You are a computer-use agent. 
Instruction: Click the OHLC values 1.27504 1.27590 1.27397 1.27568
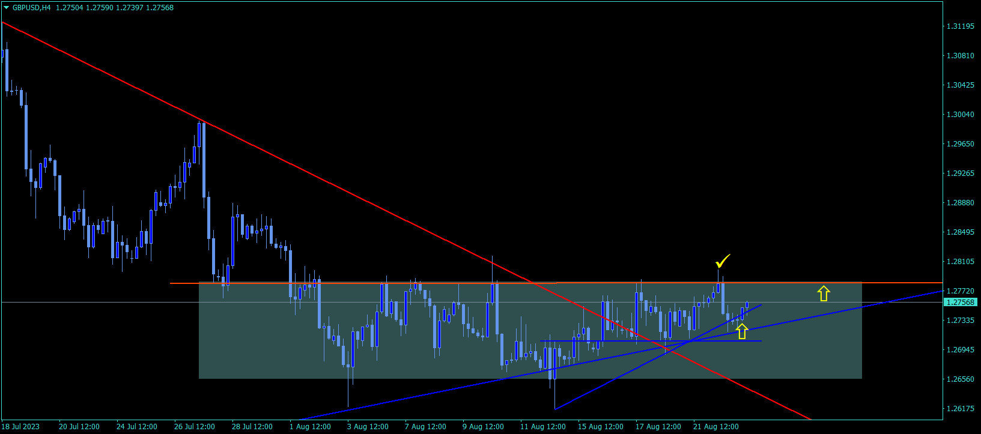click(115, 8)
